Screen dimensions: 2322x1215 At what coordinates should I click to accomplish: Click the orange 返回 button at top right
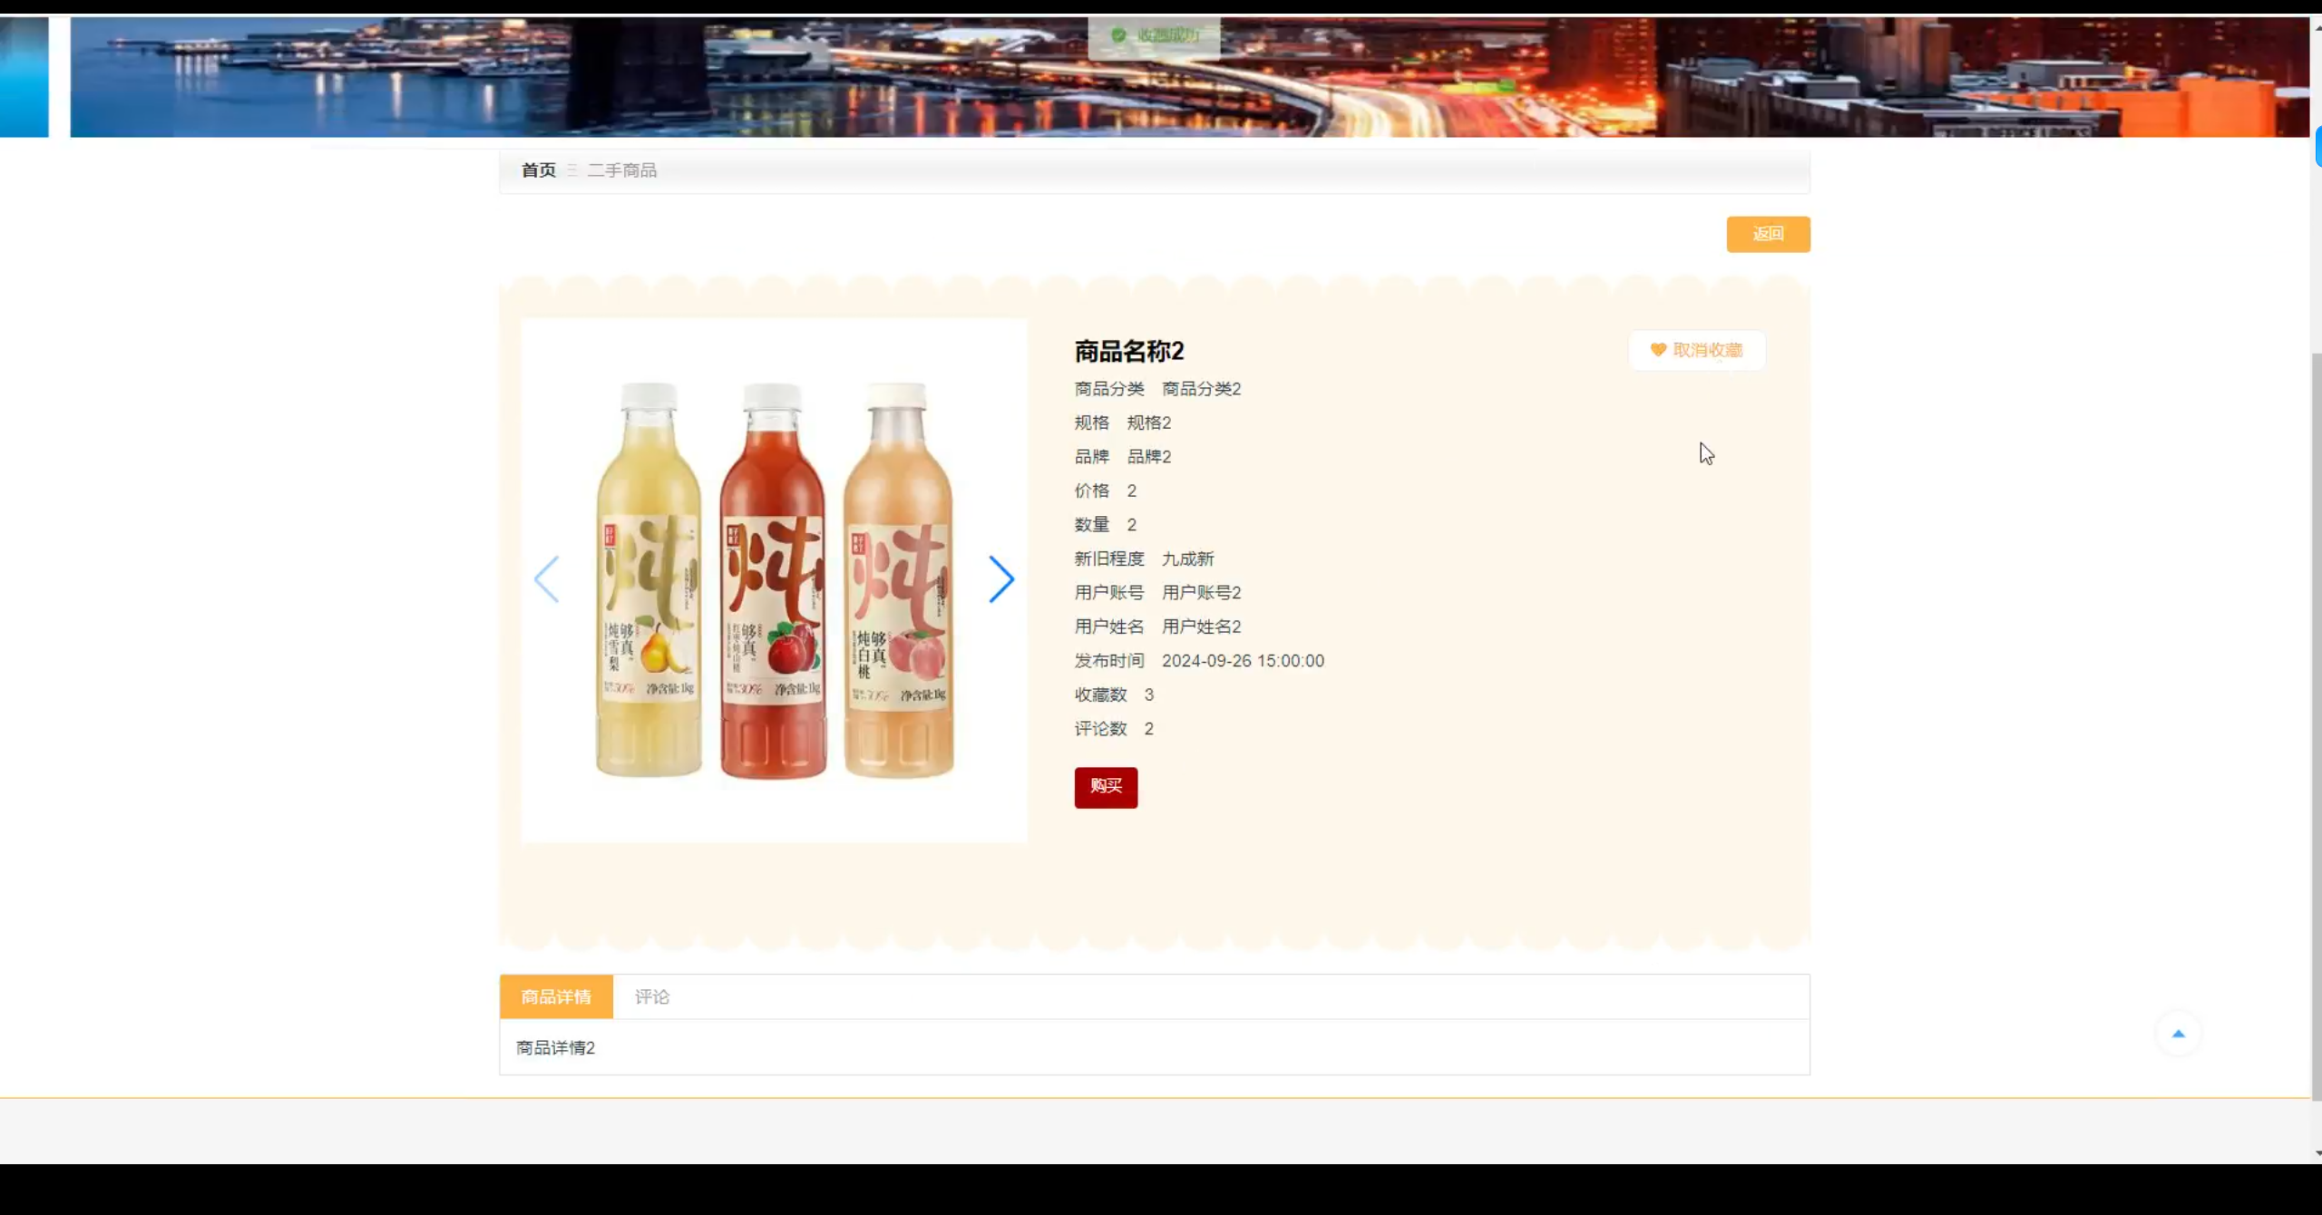(1767, 234)
